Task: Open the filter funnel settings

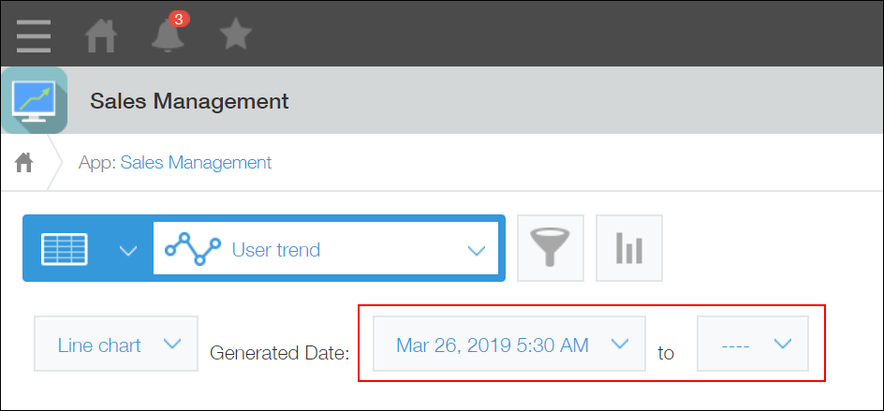Action: (x=550, y=248)
